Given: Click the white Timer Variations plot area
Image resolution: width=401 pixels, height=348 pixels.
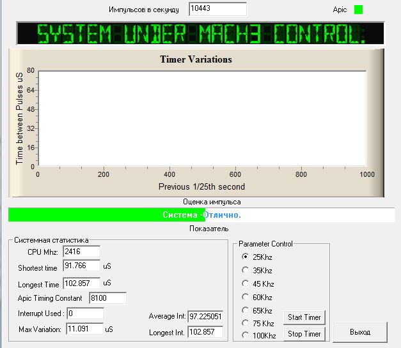Looking at the screenshot, I should pyautogui.click(x=202, y=119).
